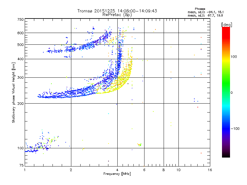Click the red data point near 13 MHz, 190 km

click(x=198, y=107)
